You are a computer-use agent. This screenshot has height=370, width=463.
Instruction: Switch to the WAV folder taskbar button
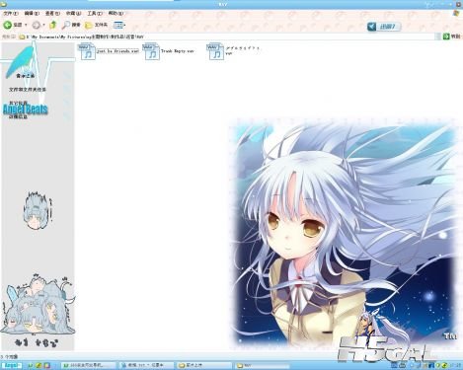click(x=263, y=365)
